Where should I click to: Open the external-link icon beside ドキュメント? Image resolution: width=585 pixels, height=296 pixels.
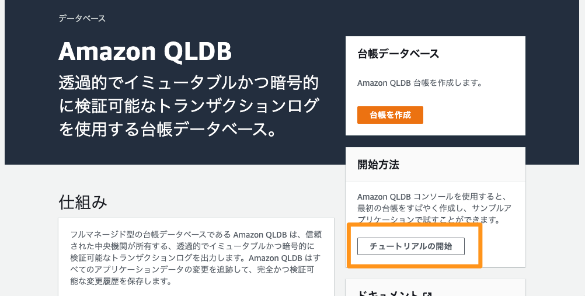[x=427, y=294]
